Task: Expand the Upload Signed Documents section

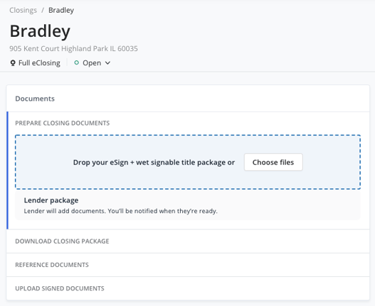Action: 188,288
